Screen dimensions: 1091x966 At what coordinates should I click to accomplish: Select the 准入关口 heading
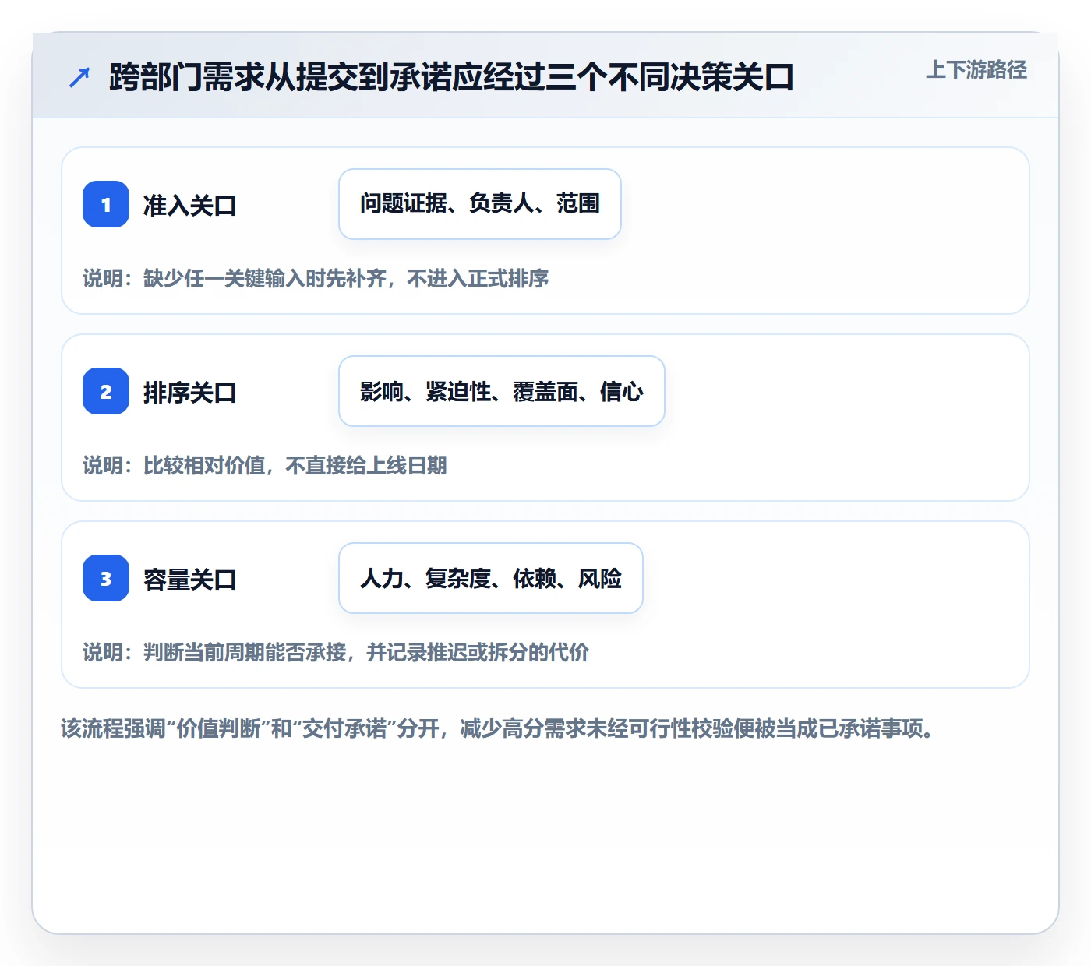[189, 206]
